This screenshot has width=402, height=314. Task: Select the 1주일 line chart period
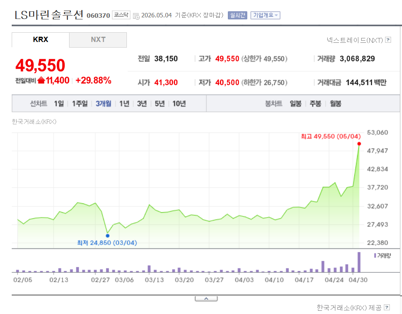coord(80,104)
